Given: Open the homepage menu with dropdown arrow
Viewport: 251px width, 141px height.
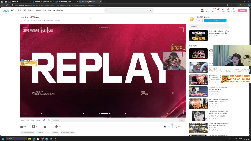Looking at the screenshot, I should pyautogui.click(x=13, y=10).
